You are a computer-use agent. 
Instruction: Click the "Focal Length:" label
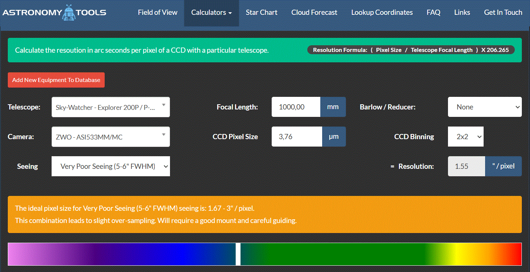237,107
